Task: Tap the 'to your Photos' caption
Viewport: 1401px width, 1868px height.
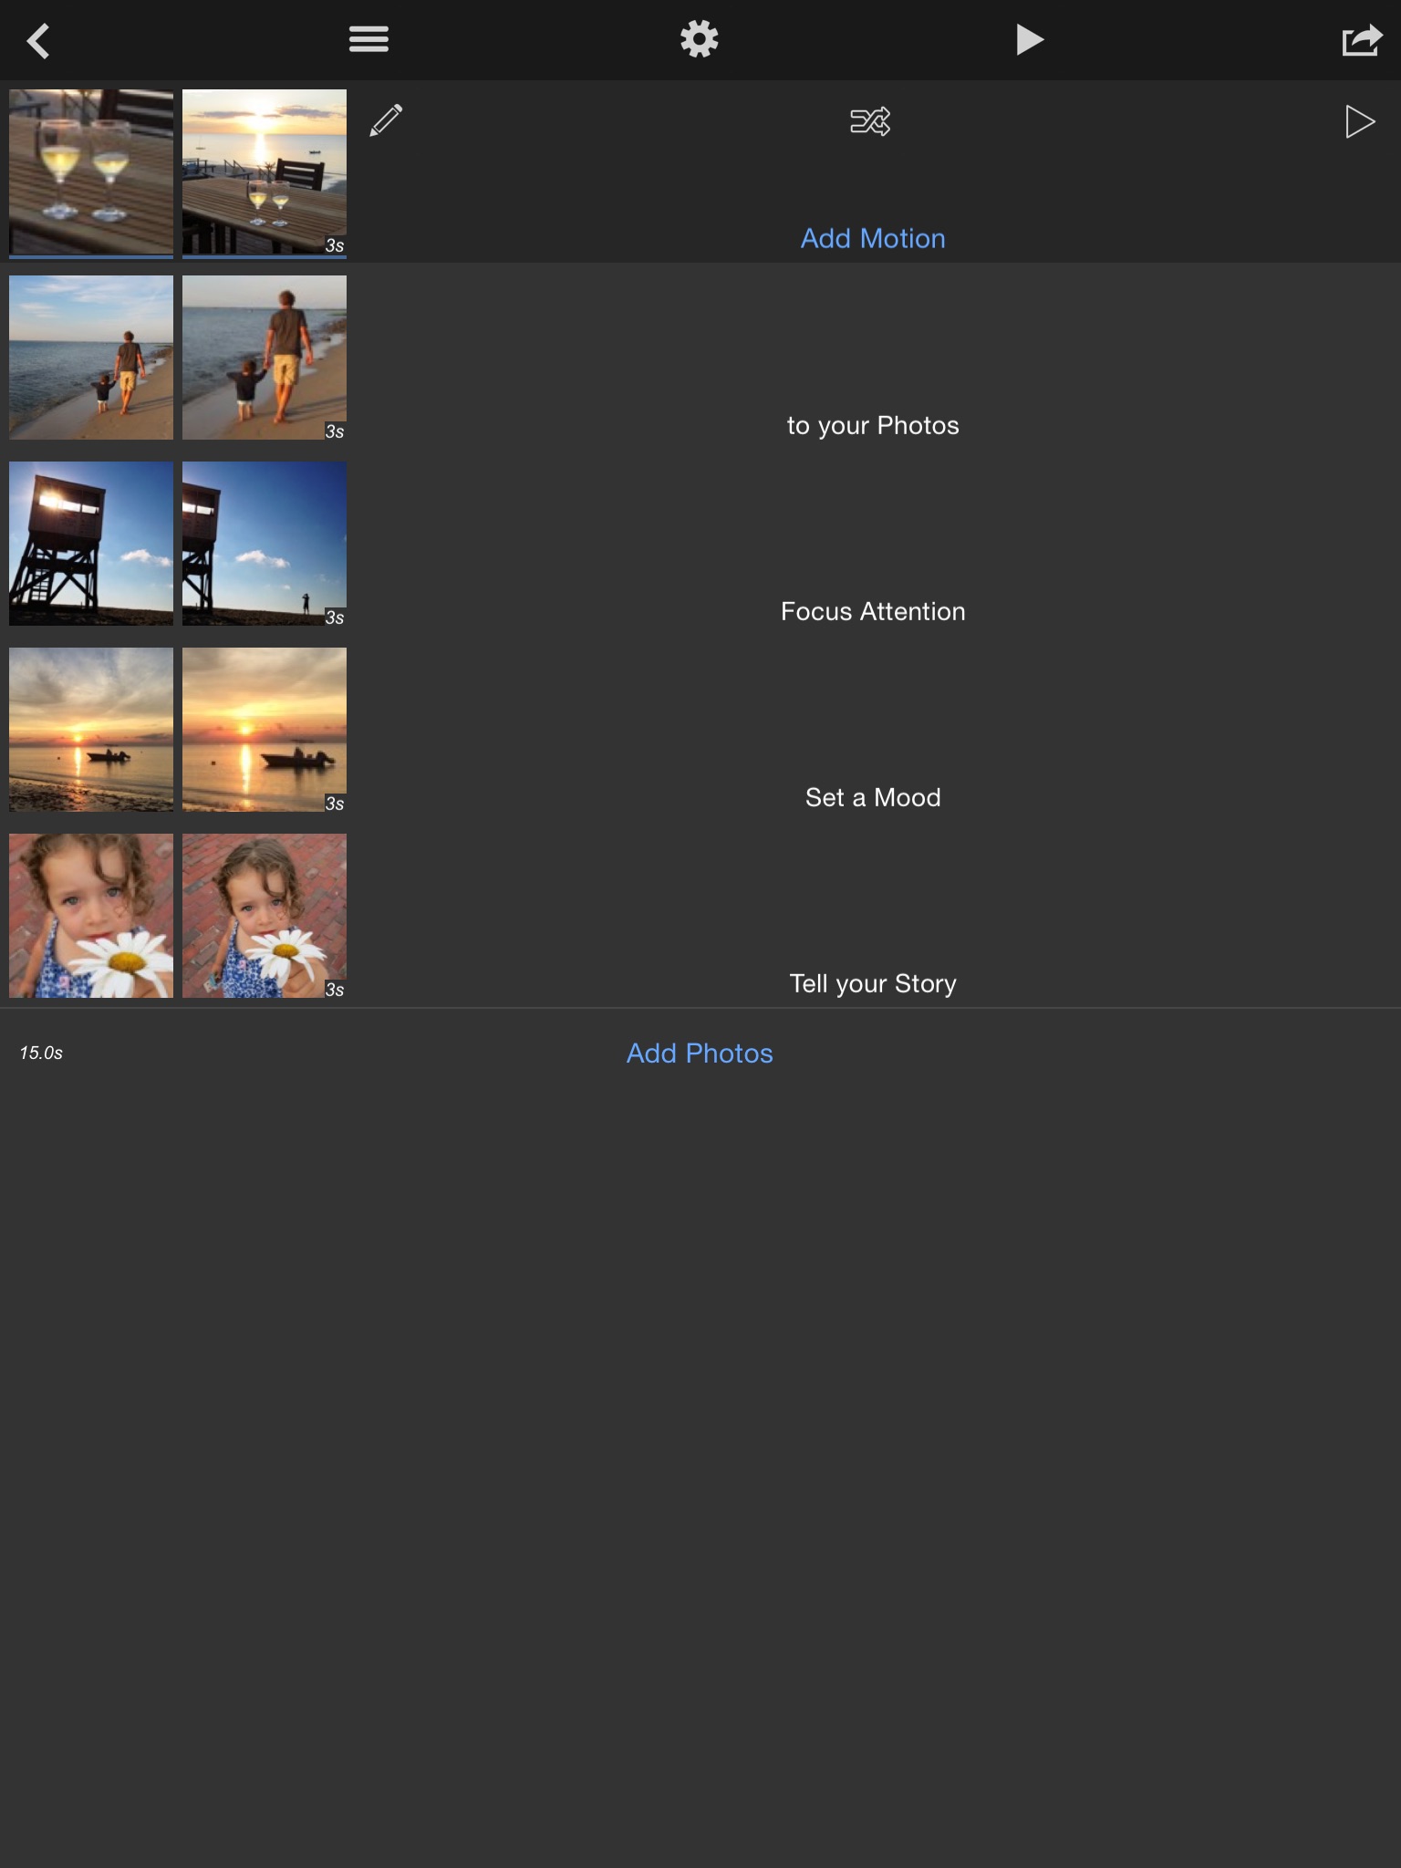Action: pyautogui.click(x=873, y=425)
